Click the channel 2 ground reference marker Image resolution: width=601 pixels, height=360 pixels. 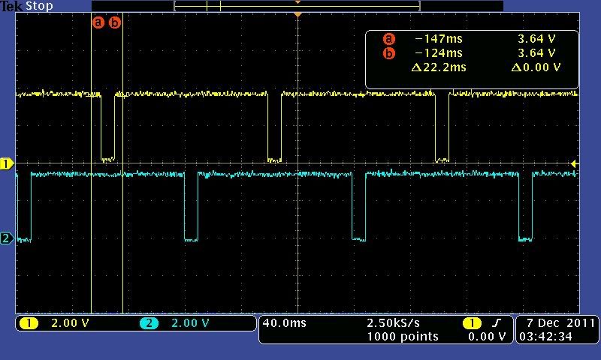7,238
